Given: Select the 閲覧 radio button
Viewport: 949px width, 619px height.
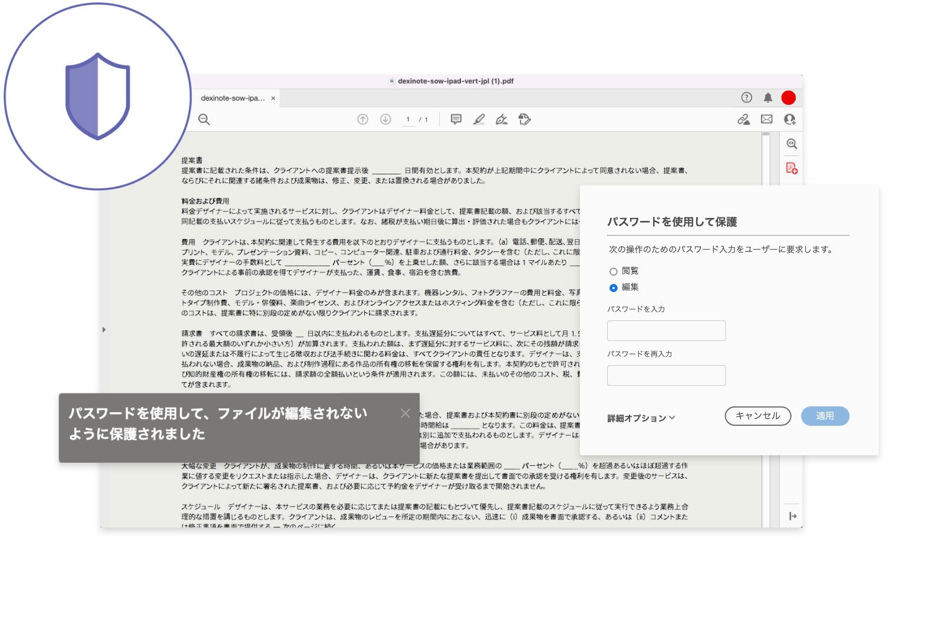Looking at the screenshot, I should [613, 272].
